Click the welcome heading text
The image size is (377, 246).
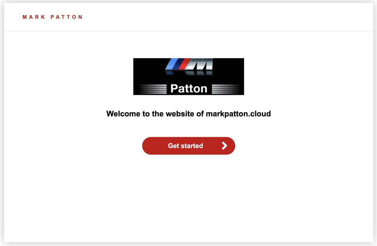click(188, 114)
